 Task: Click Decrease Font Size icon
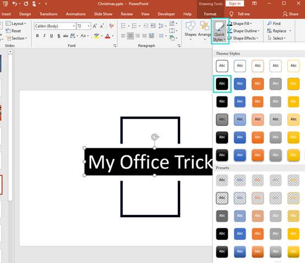[x=102, y=26]
